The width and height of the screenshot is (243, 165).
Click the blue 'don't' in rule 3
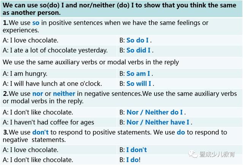tap(41, 132)
